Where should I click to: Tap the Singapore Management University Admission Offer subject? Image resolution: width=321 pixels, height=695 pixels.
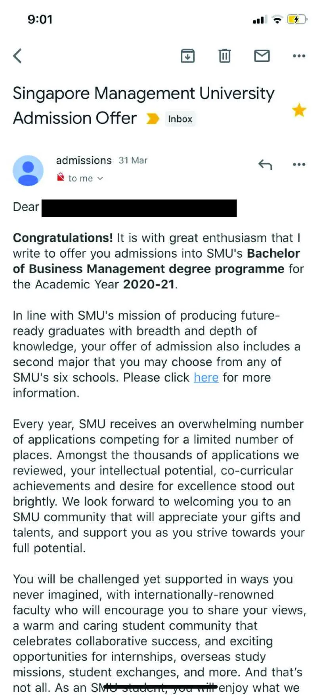click(x=143, y=106)
